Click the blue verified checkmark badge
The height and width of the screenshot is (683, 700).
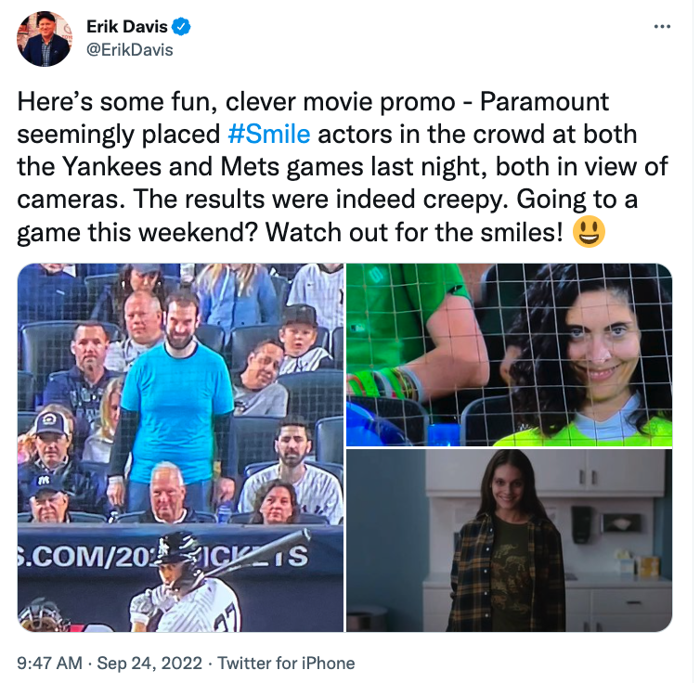[182, 27]
